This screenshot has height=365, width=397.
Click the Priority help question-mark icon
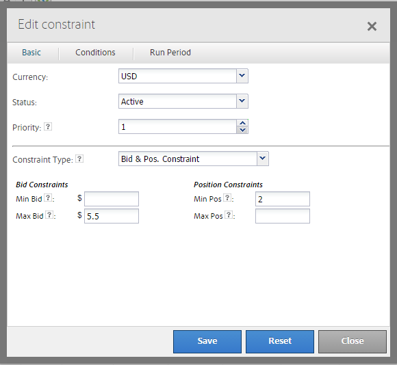48,126
